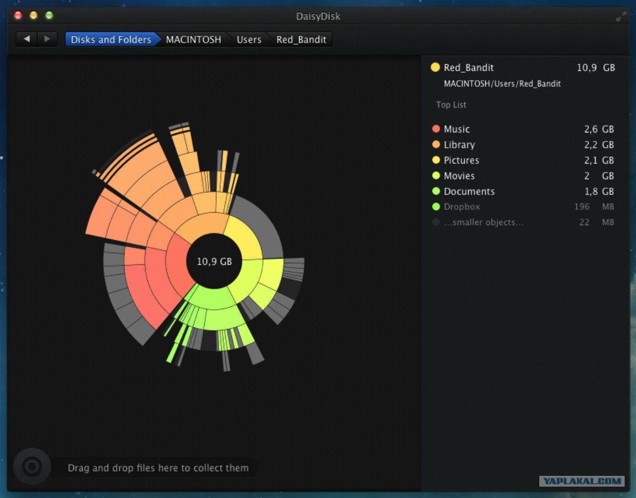Click the orange Library color dot
Screen dimensions: 636x498
click(x=436, y=144)
